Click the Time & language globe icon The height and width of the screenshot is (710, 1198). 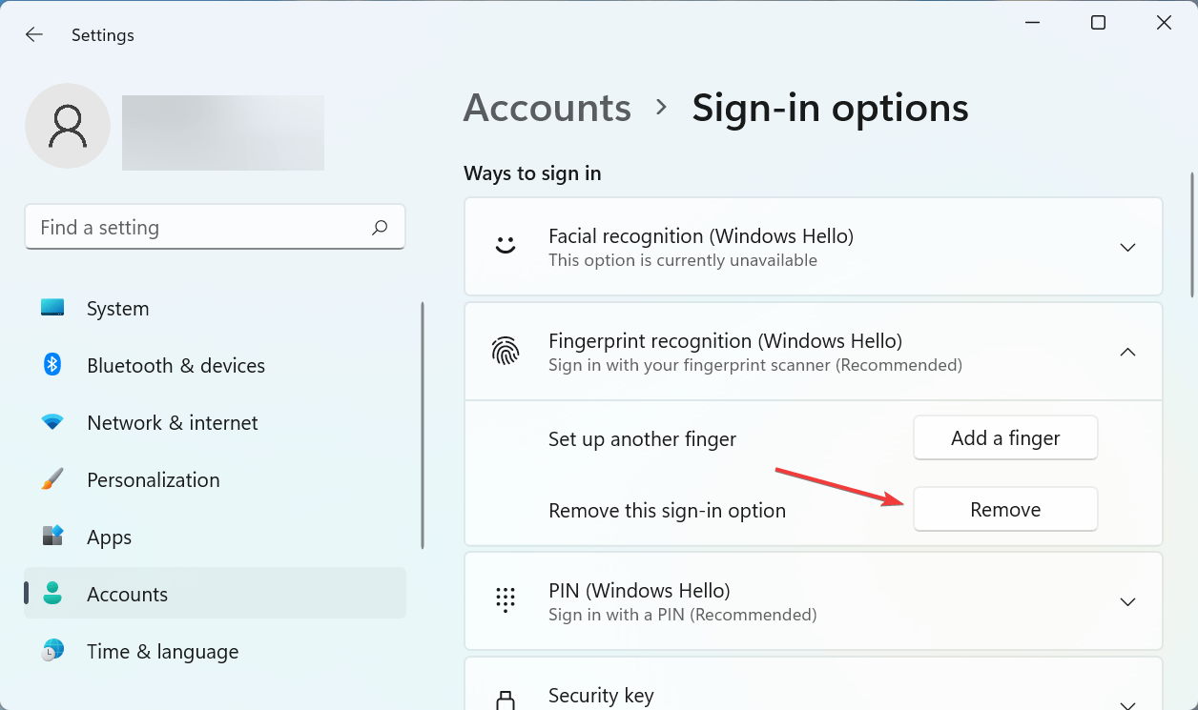pyautogui.click(x=52, y=651)
